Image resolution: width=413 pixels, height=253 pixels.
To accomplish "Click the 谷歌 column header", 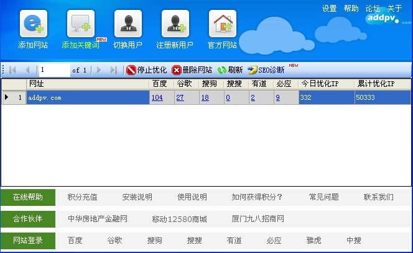I will coord(187,84).
